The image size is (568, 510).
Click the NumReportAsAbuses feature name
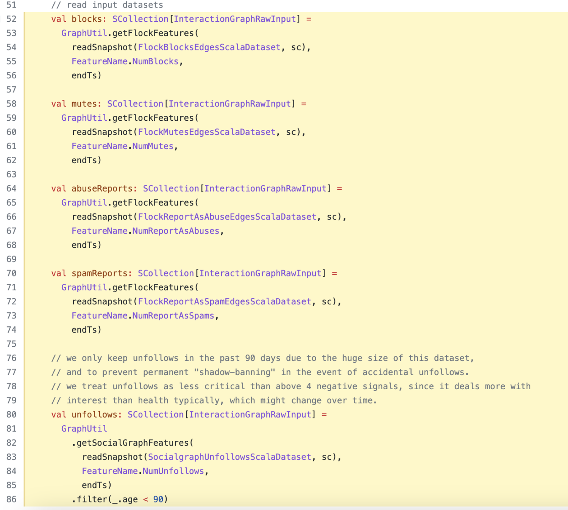tap(176, 231)
